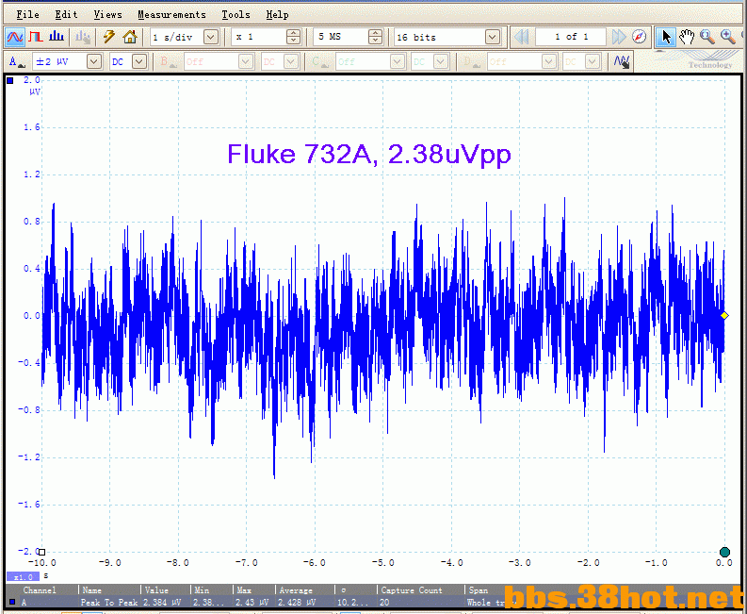The width and height of the screenshot is (747, 614).
Task: Switch to Scope mode icon
Action: click(15, 37)
